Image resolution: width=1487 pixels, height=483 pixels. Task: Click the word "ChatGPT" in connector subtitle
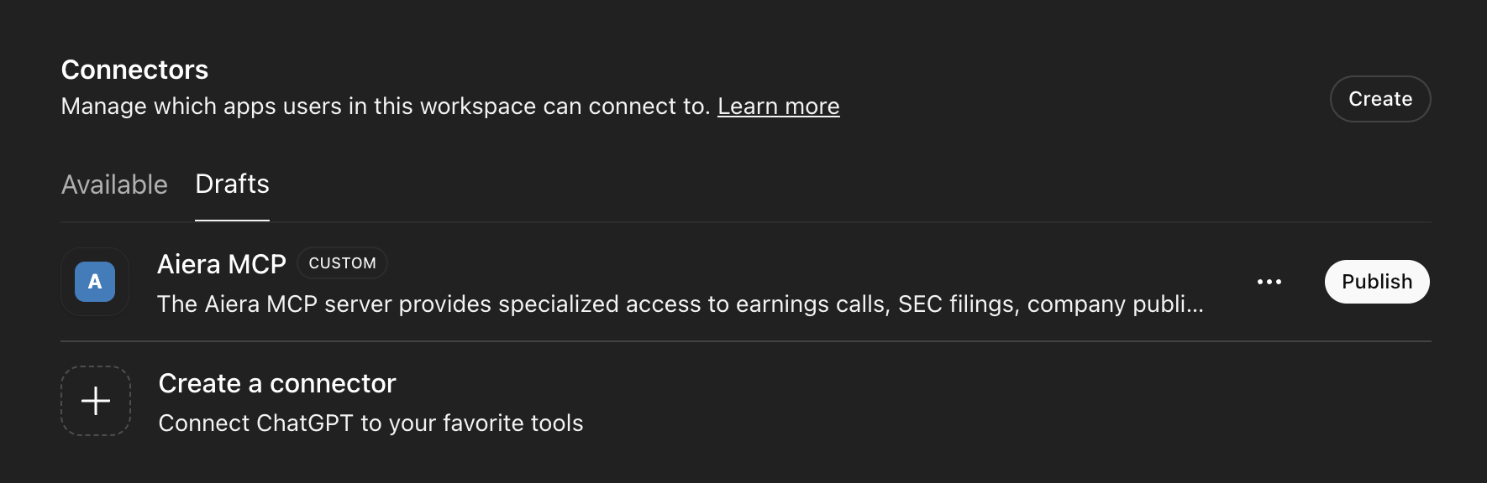pyautogui.click(x=304, y=423)
